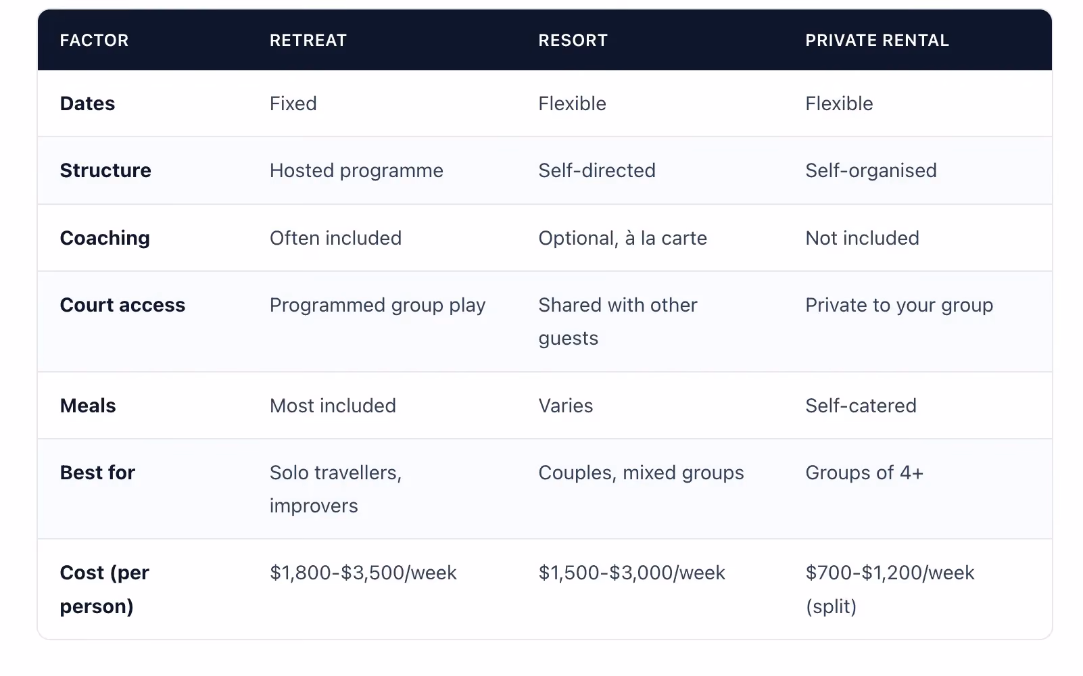Select the Court access row label
1083x676 pixels.
pos(122,305)
